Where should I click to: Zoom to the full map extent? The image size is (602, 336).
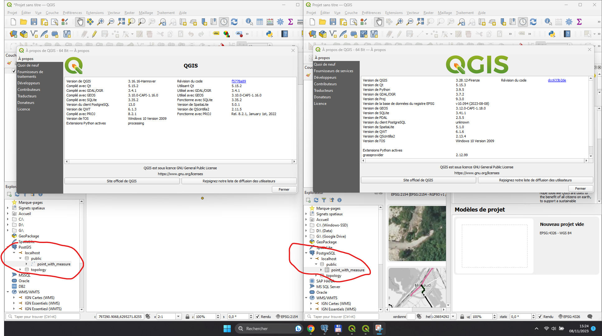point(121,22)
